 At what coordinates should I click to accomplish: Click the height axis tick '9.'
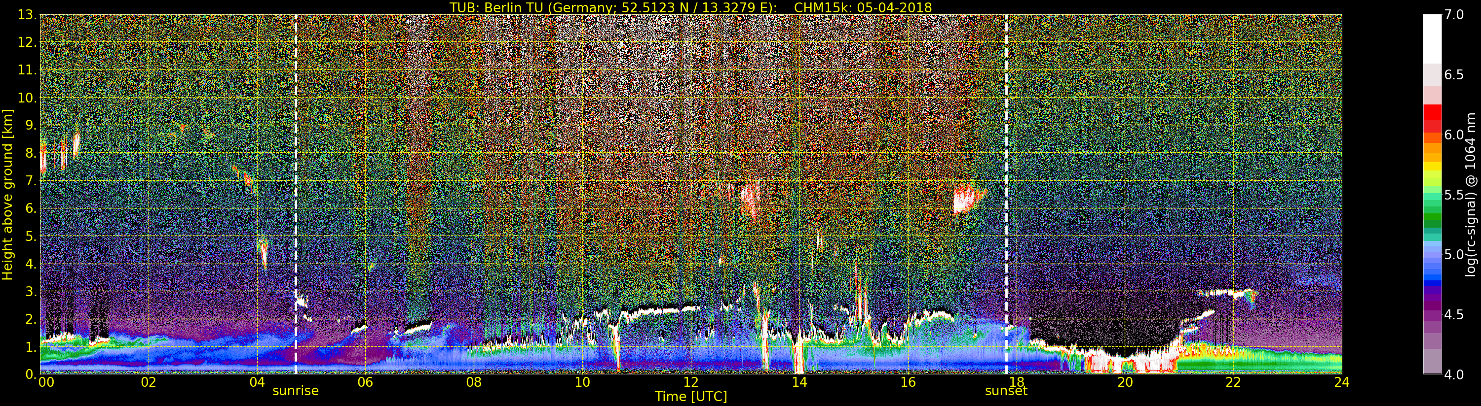(31, 126)
